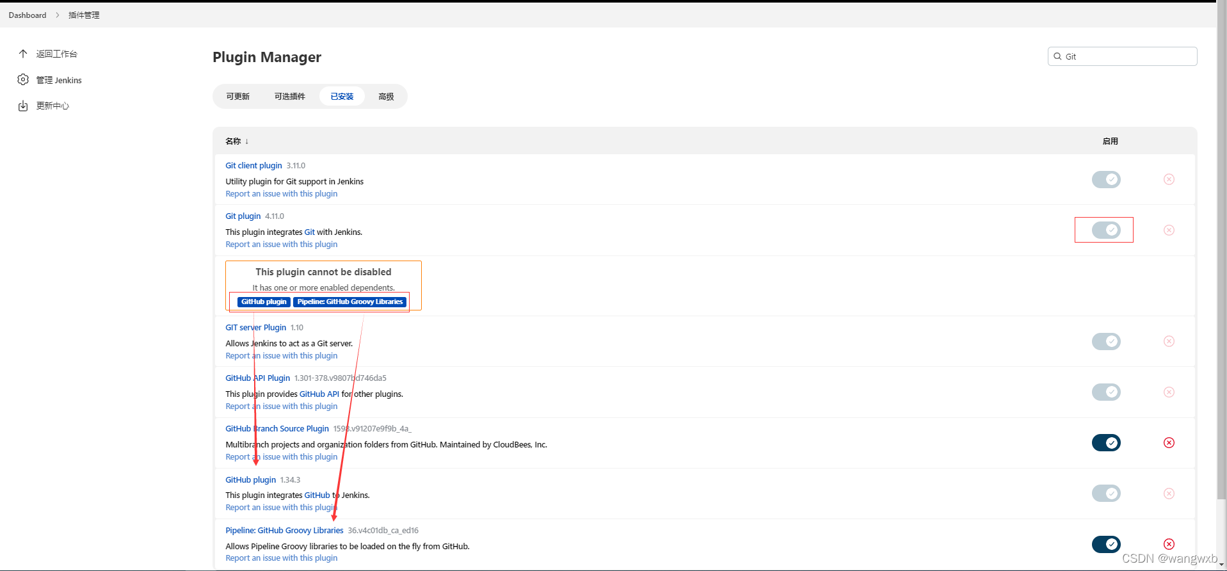
Task: Report an issue for Pipeline: GitHub Groovy Libraries
Action: coord(282,558)
